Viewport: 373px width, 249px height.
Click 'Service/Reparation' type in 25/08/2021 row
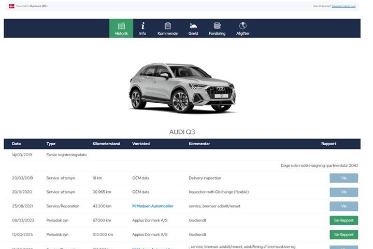[63, 206]
